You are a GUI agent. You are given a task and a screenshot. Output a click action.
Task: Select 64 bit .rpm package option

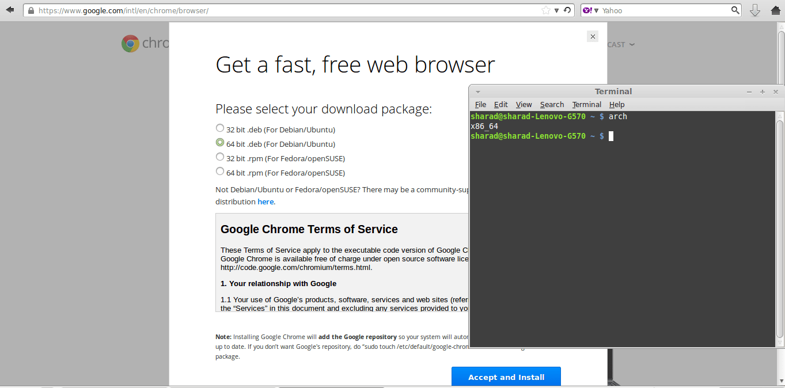[x=220, y=171]
